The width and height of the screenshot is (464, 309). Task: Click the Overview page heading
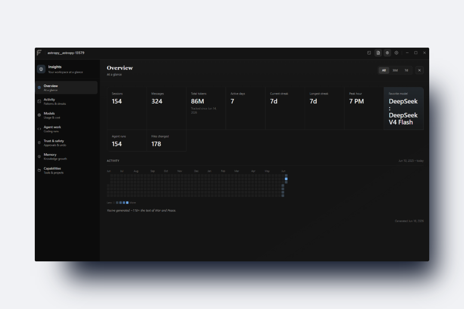point(120,68)
